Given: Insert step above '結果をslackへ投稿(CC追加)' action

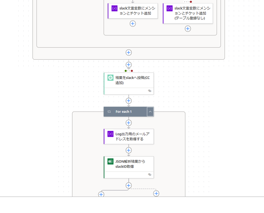Looking at the screenshot, I should pyautogui.click(x=129, y=65).
